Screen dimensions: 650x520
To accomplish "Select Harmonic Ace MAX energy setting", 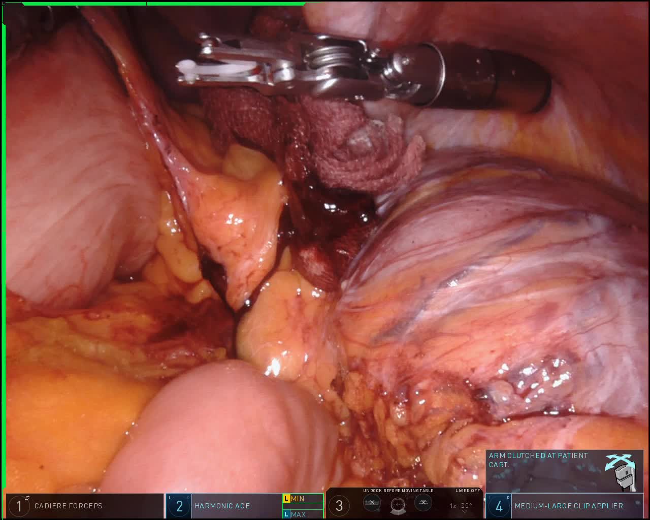I will pyautogui.click(x=303, y=514).
